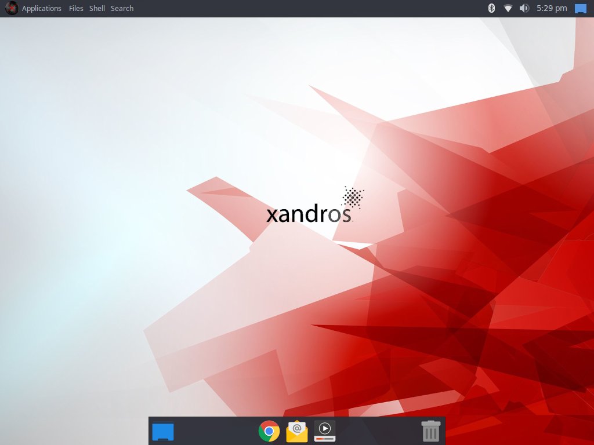Open the Search menu item
594x445 pixels.
(x=122, y=8)
